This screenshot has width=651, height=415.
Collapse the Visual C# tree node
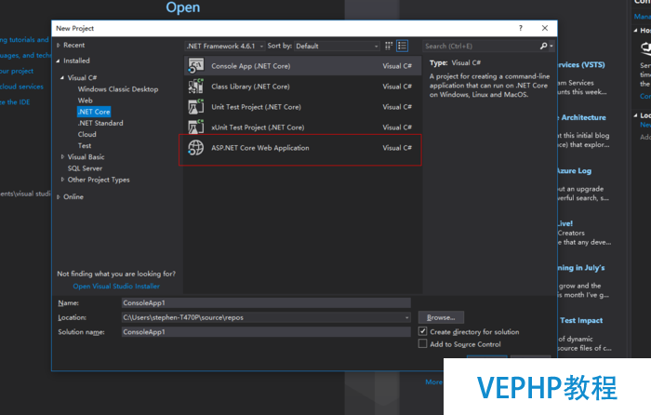pos(62,77)
